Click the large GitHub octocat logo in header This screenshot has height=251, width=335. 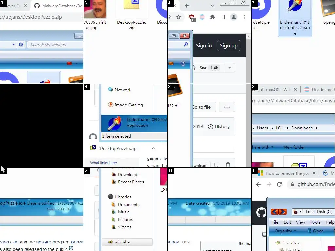(261, 212)
